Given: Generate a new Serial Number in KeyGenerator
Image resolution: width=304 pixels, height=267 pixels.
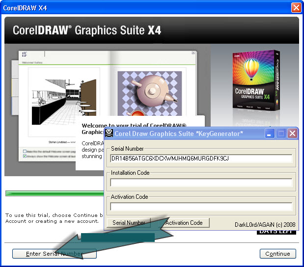Looking at the screenshot, I should [129, 223].
